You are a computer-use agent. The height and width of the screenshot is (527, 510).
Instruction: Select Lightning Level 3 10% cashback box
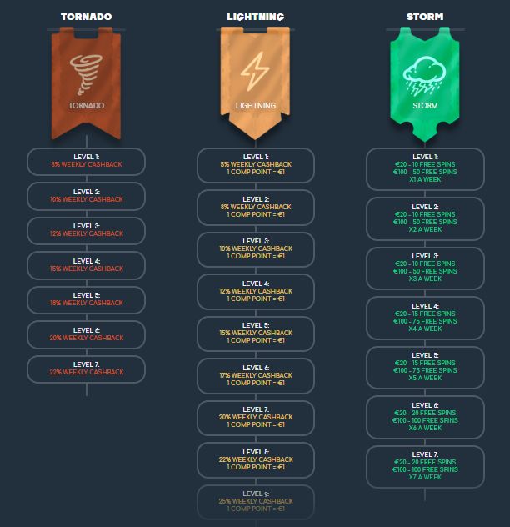256,249
